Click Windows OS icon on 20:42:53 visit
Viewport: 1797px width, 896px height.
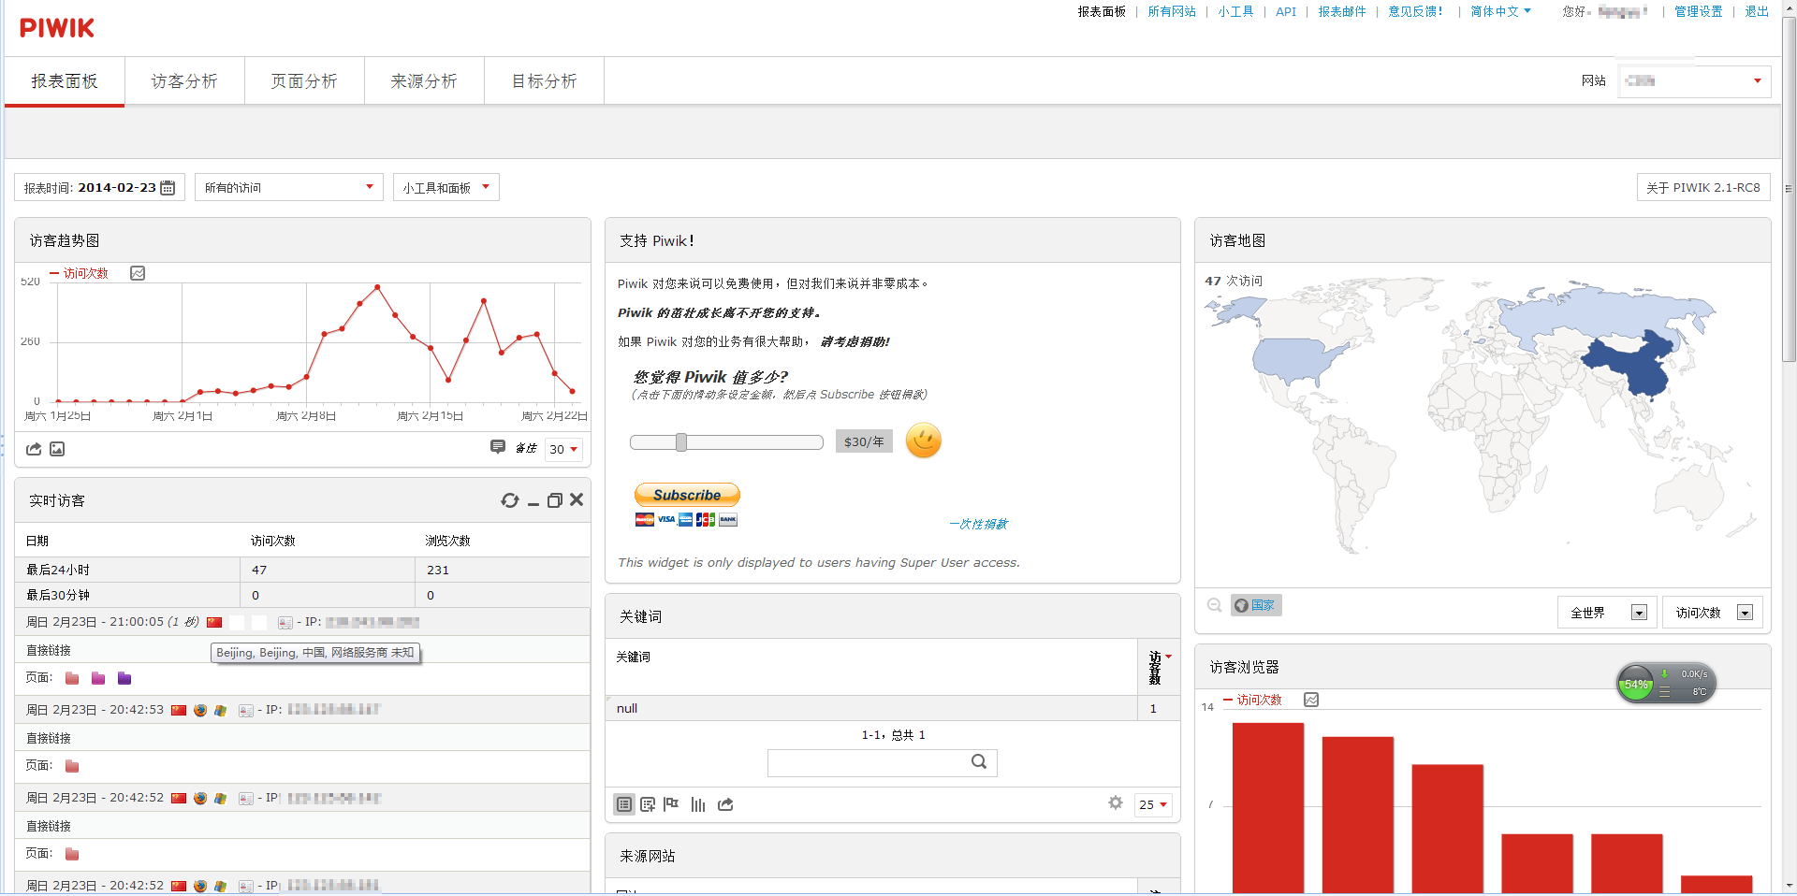[221, 710]
